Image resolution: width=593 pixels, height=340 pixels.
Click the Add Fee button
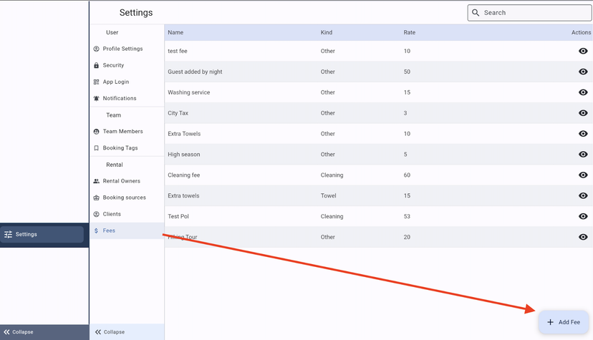[x=564, y=322]
